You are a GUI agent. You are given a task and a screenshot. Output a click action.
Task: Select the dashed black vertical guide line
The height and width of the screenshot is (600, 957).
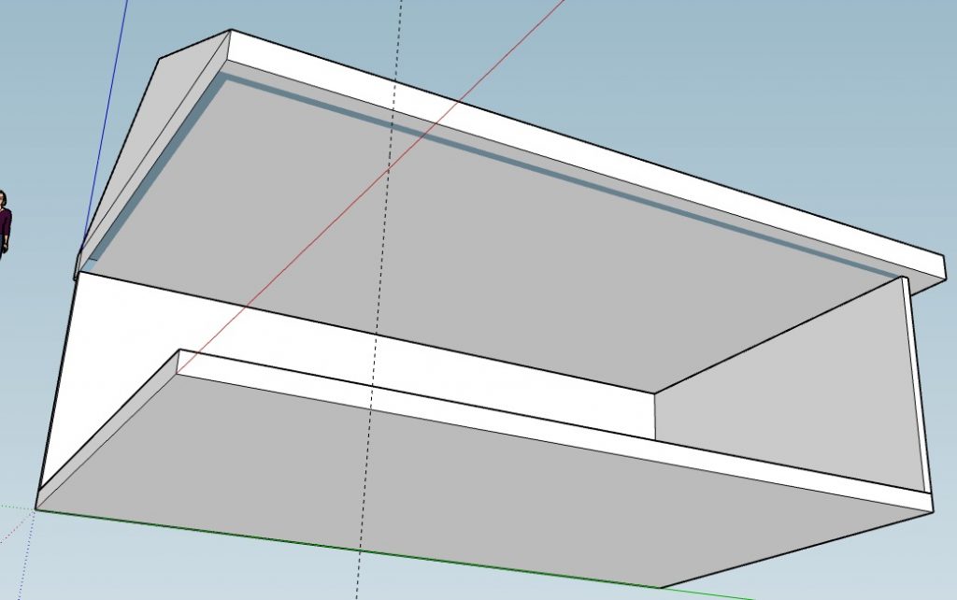[400, 37]
